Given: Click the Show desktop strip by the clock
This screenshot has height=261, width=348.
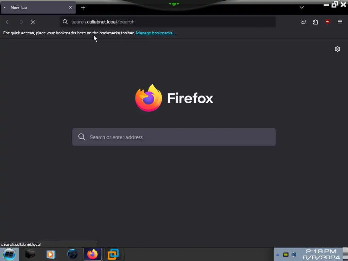Looking at the screenshot, I should [x=345, y=254].
